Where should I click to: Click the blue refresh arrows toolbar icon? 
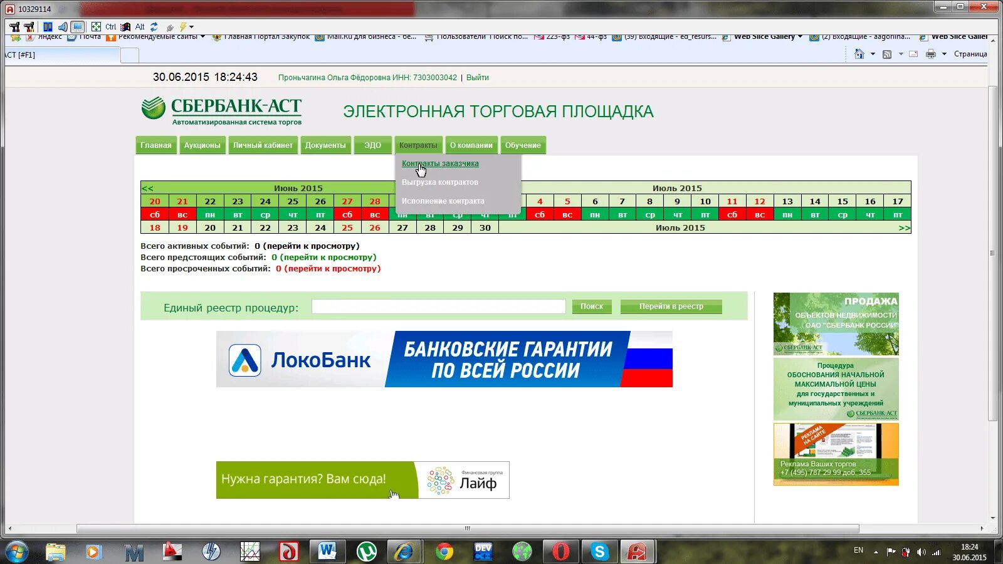154,27
